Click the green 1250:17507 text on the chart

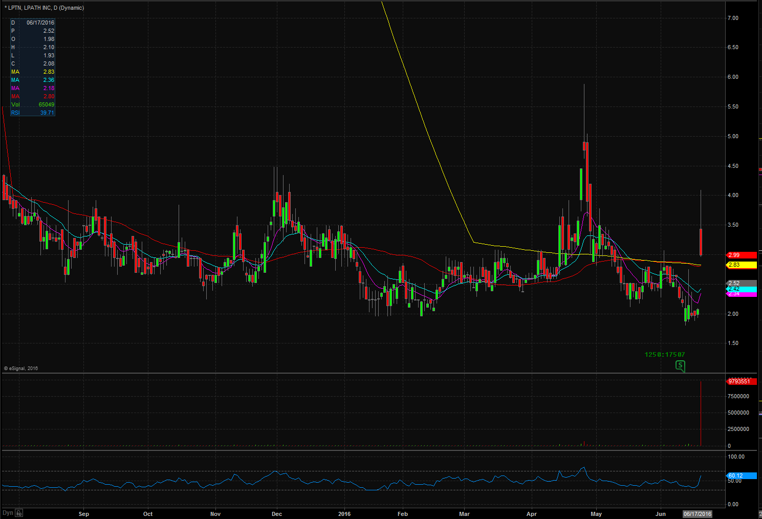click(x=665, y=354)
